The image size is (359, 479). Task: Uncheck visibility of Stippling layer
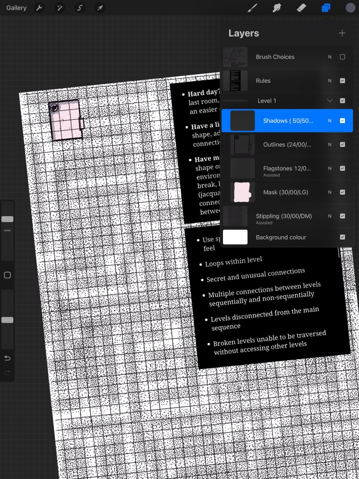342,216
